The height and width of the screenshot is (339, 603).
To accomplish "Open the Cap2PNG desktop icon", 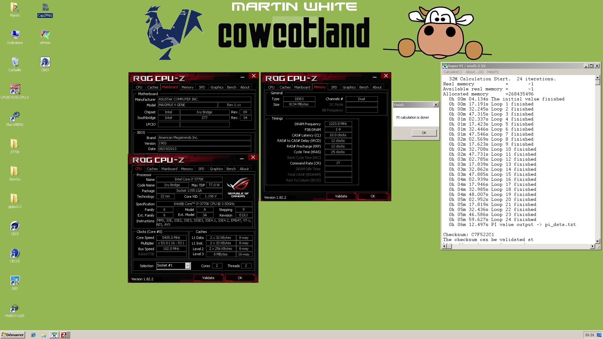I will 45,10.
